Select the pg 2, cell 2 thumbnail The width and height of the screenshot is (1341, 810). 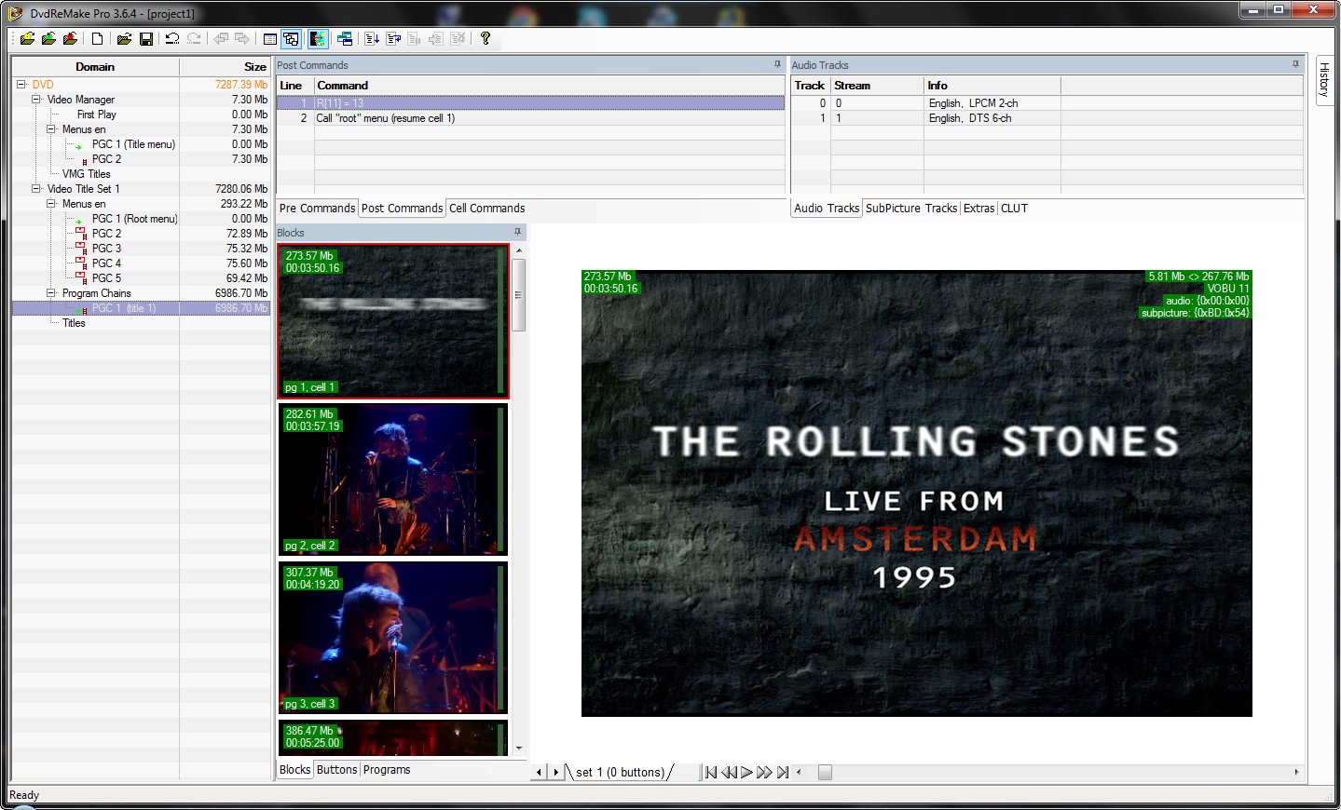[392, 479]
